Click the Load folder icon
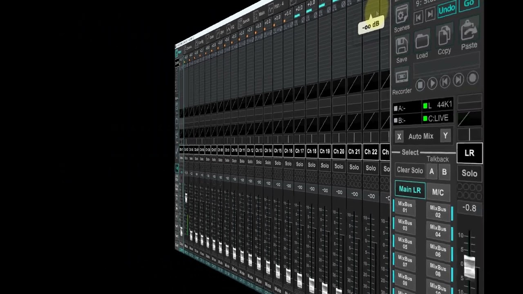 point(422,41)
